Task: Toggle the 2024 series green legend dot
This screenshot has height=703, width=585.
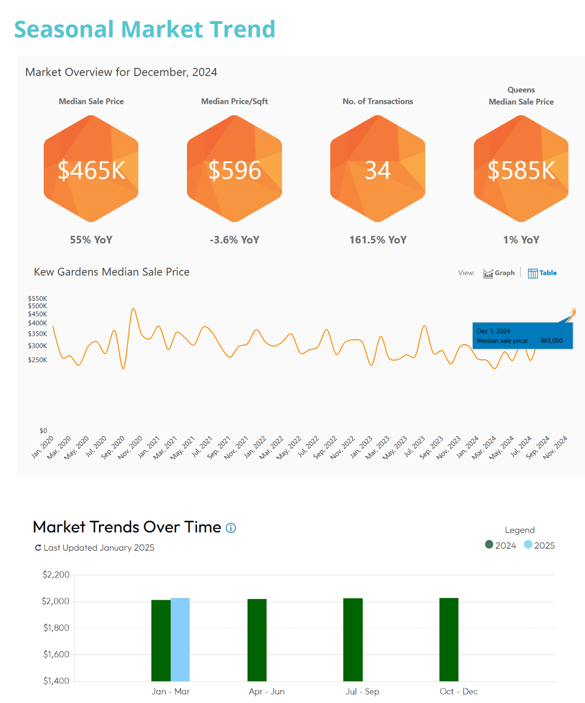Action: click(489, 545)
